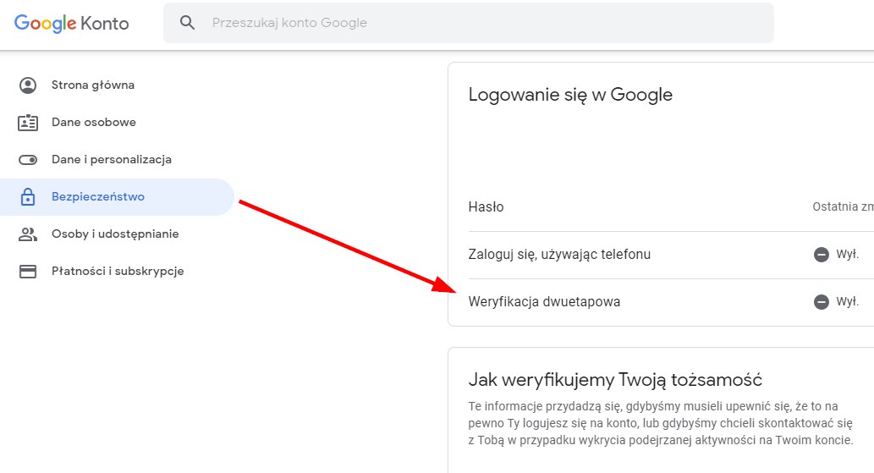This screenshot has height=473, width=874.
Task: Click the Ostatnia zm password date text
Action: (x=843, y=206)
